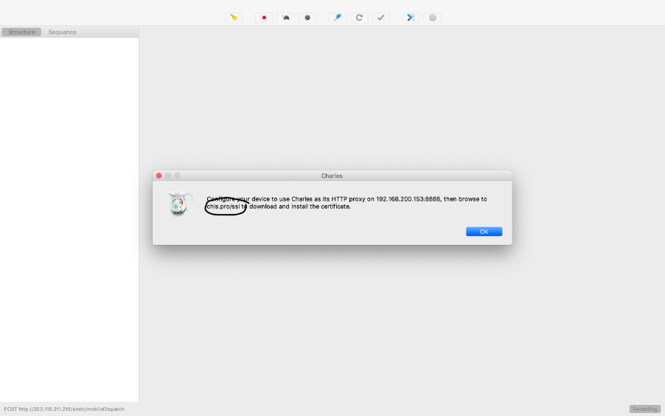Toggle the red Record button
The width and height of the screenshot is (665, 416).
click(264, 18)
